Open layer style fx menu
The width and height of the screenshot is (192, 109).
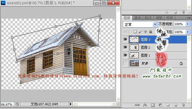click(x=145, y=105)
